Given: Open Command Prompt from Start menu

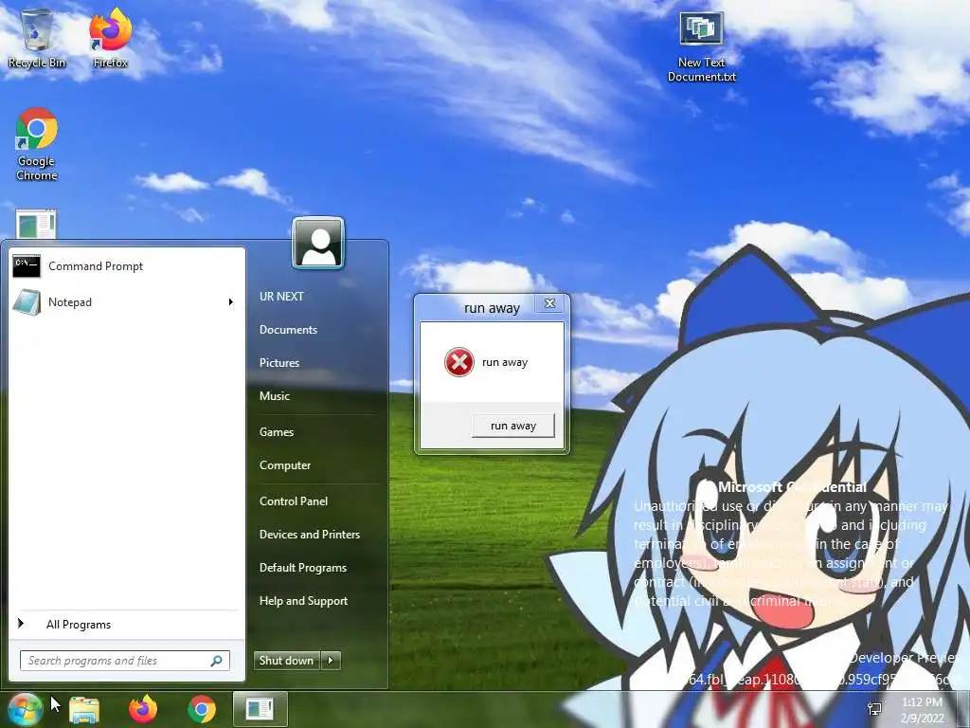Looking at the screenshot, I should point(126,266).
